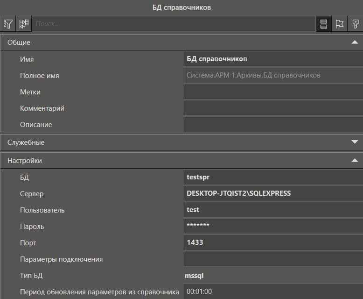The width and height of the screenshot is (363, 299).
Task: Toggle the pin marker icon
Action: (x=356, y=24)
